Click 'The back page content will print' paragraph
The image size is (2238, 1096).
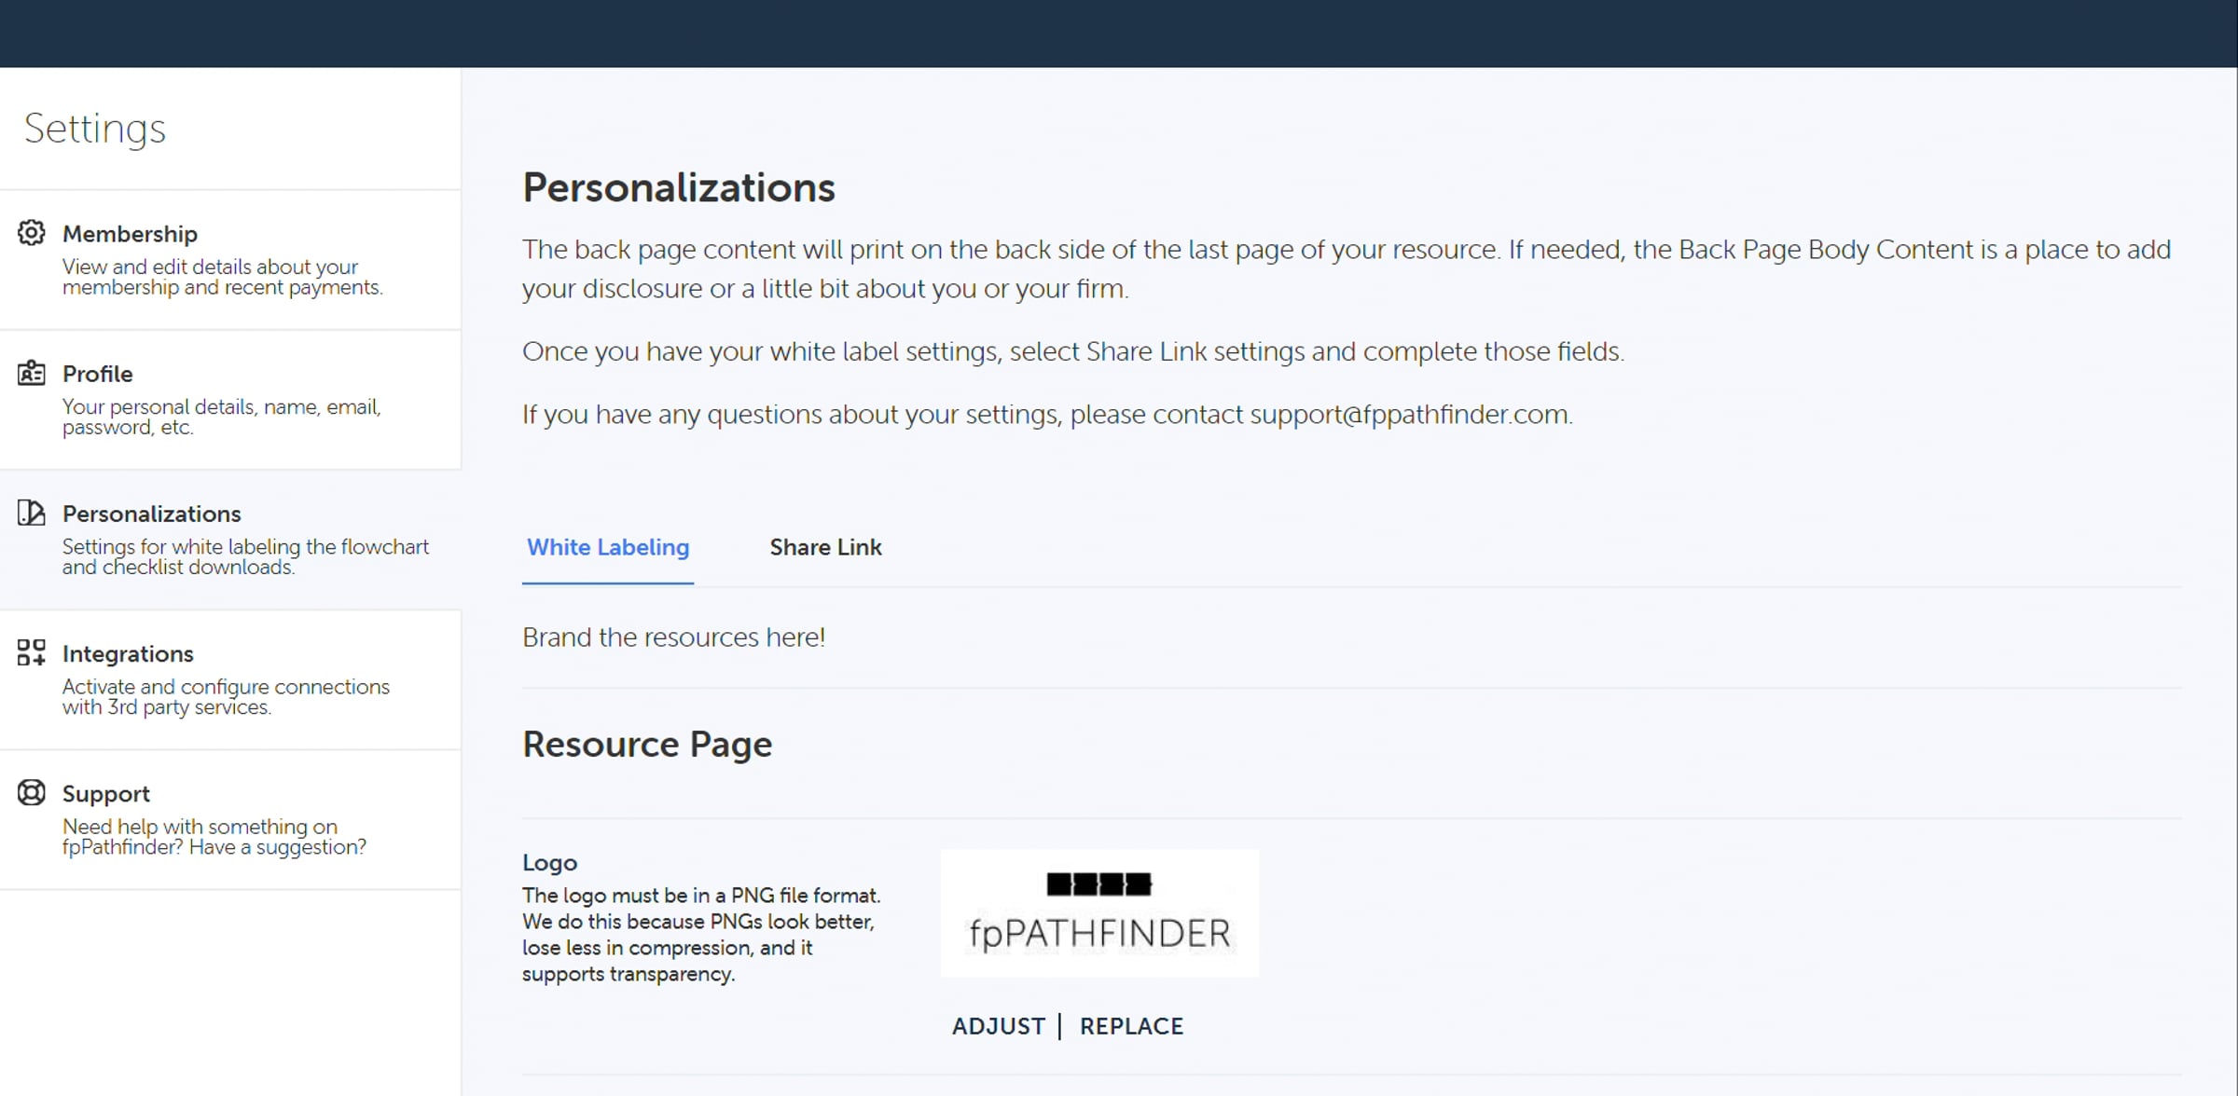[x=1347, y=269]
